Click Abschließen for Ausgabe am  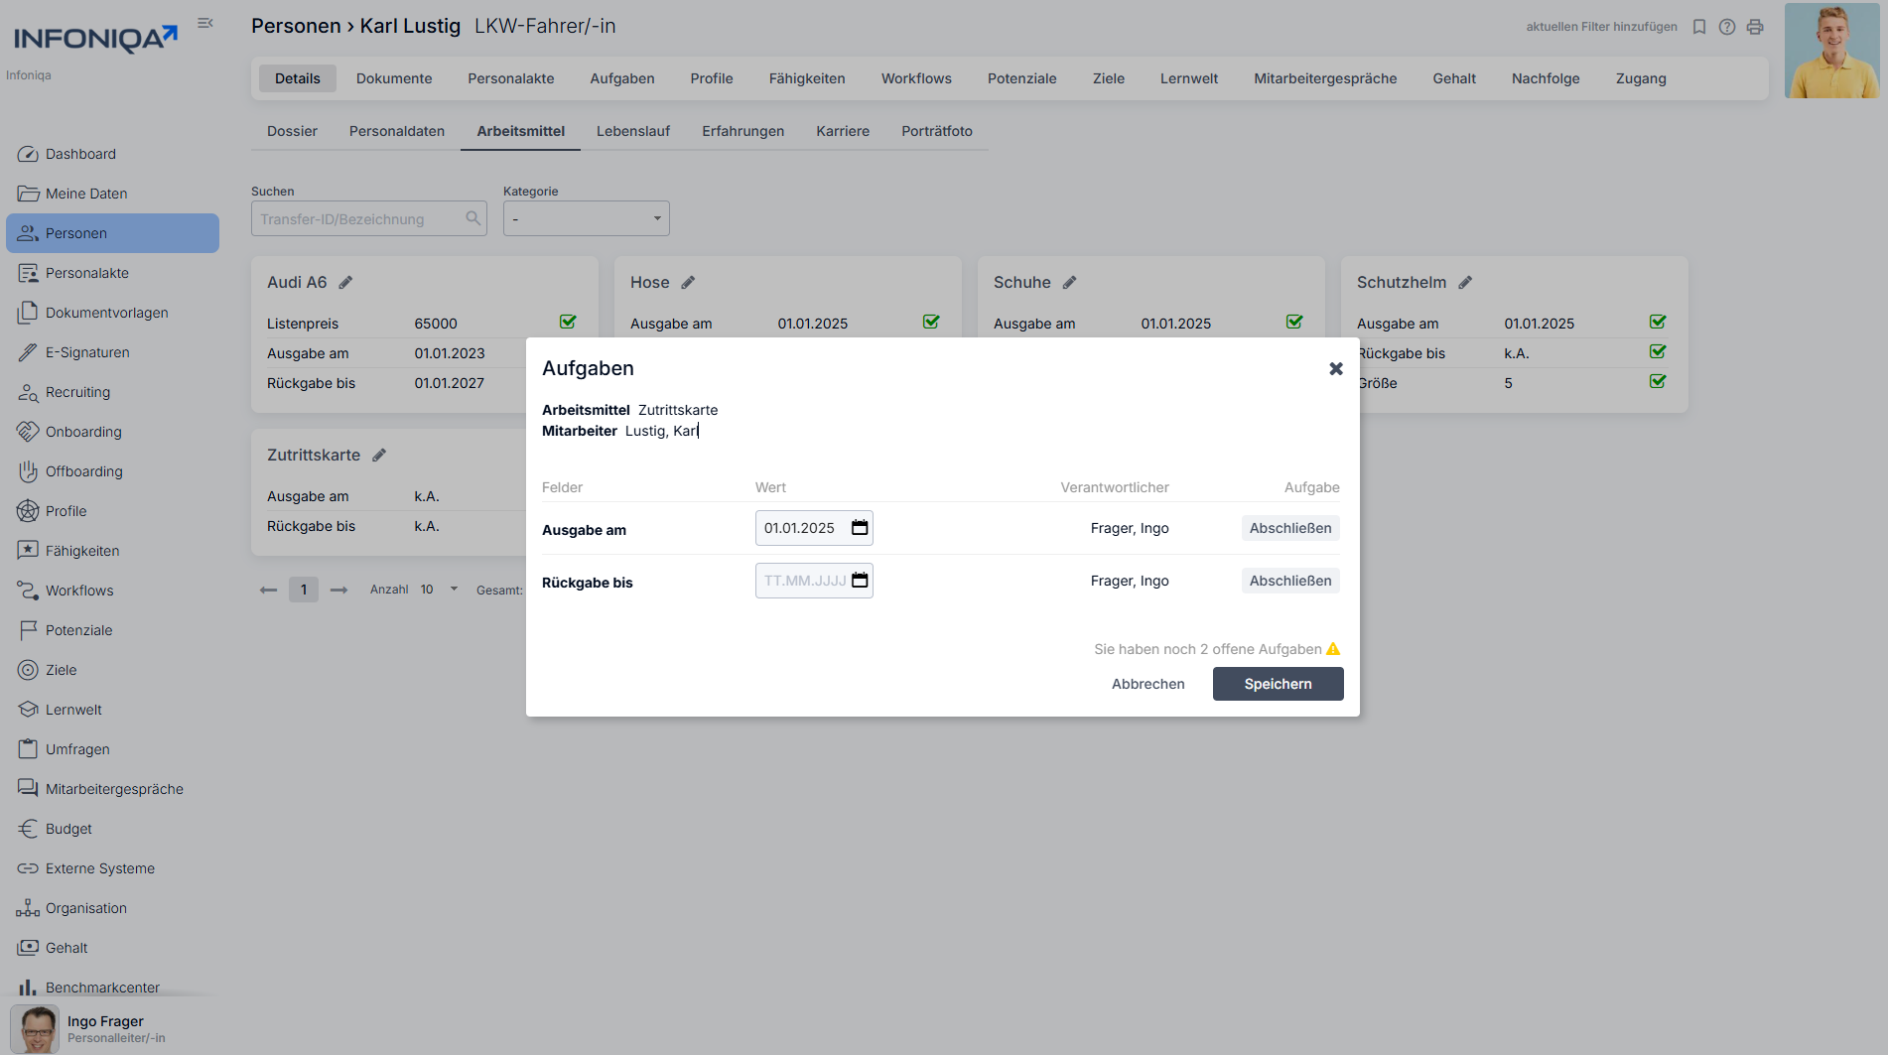[1290, 528]
